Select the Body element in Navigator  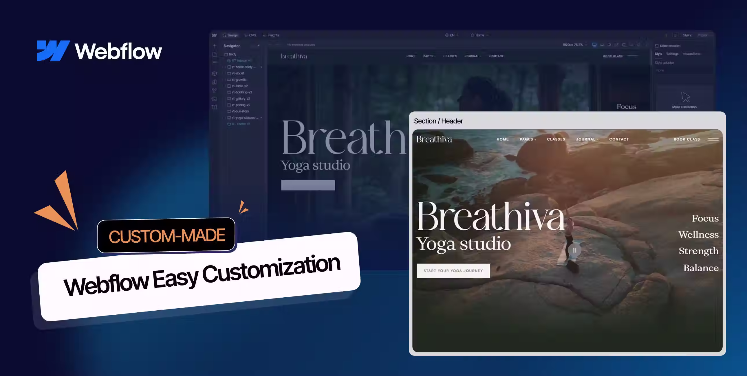coord(230,54)
